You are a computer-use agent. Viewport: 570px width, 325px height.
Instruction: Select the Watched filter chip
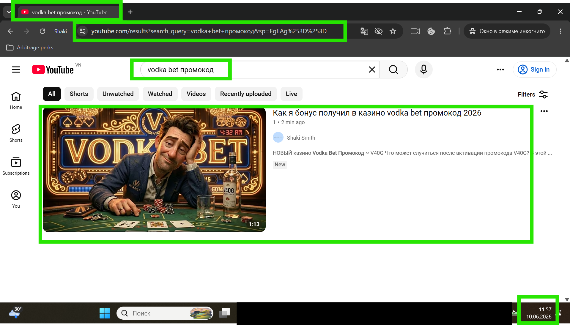(x=160, y=94)
